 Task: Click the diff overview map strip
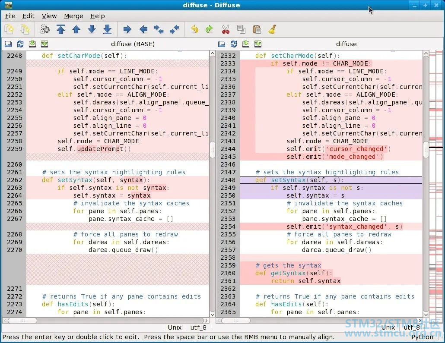(436, 184)
